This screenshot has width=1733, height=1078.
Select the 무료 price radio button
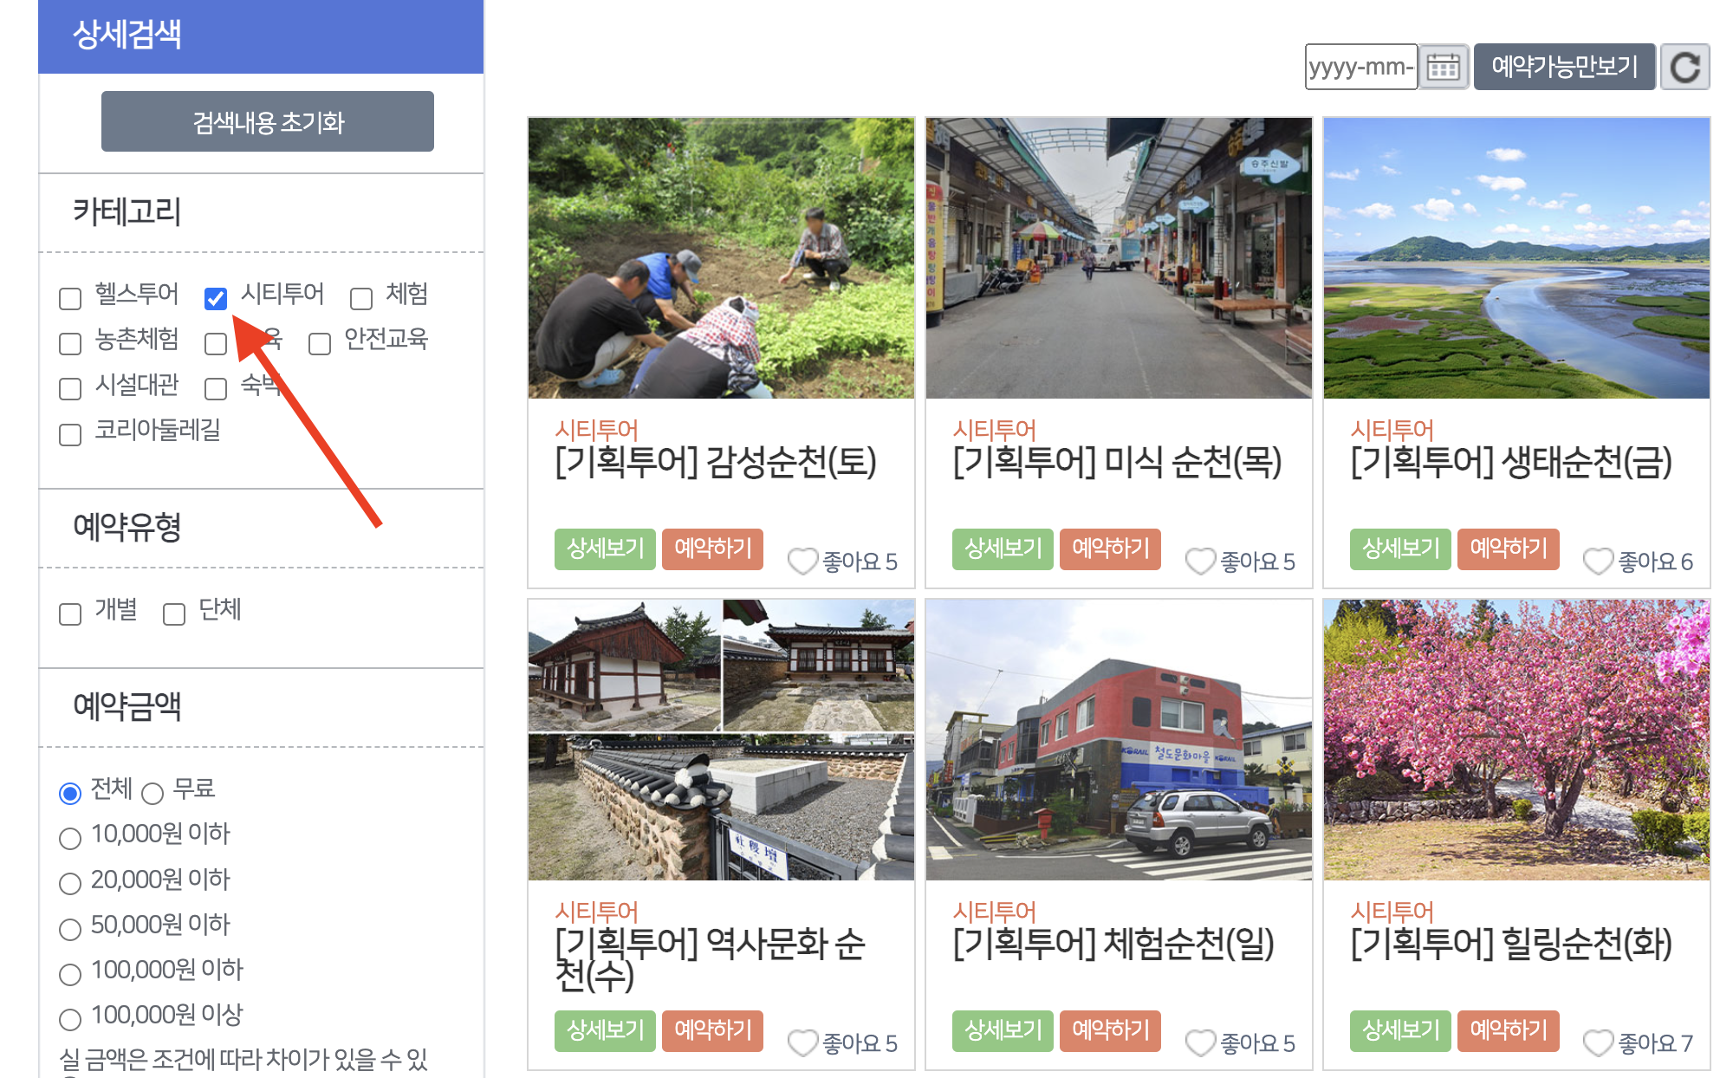coord(155,792)
